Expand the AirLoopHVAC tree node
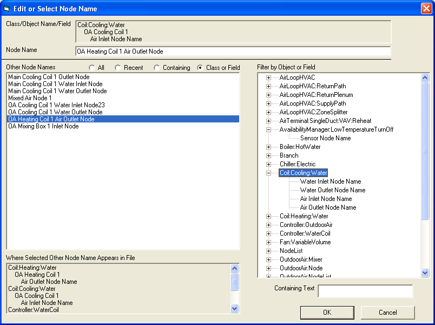 coord(268,77)
